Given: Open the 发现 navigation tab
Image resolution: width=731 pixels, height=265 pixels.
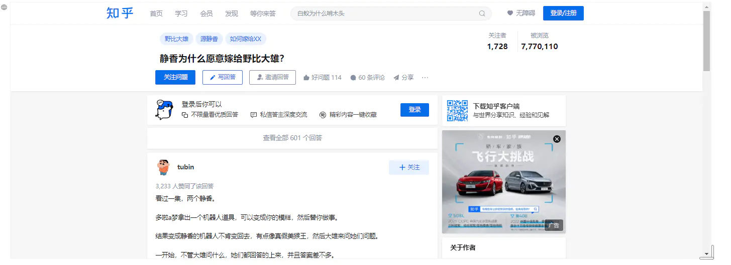Looking at the screenshot, I should (232, 14).
